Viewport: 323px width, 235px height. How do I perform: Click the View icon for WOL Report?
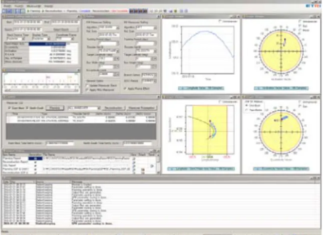[134, 166]
